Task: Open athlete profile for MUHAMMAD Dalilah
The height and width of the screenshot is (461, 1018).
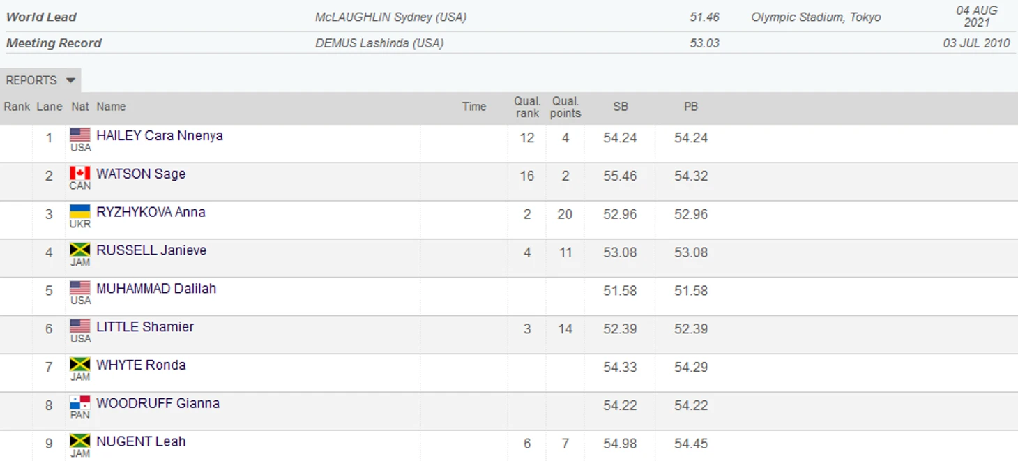Action: tap(156, 289)
